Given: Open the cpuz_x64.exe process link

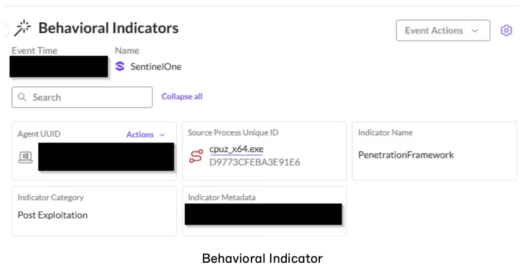Looking at the screenshot, I should [x=236, y=149].
